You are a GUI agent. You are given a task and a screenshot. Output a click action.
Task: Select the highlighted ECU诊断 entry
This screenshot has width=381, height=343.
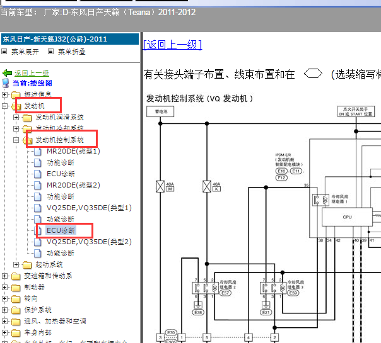pos(61,230)
